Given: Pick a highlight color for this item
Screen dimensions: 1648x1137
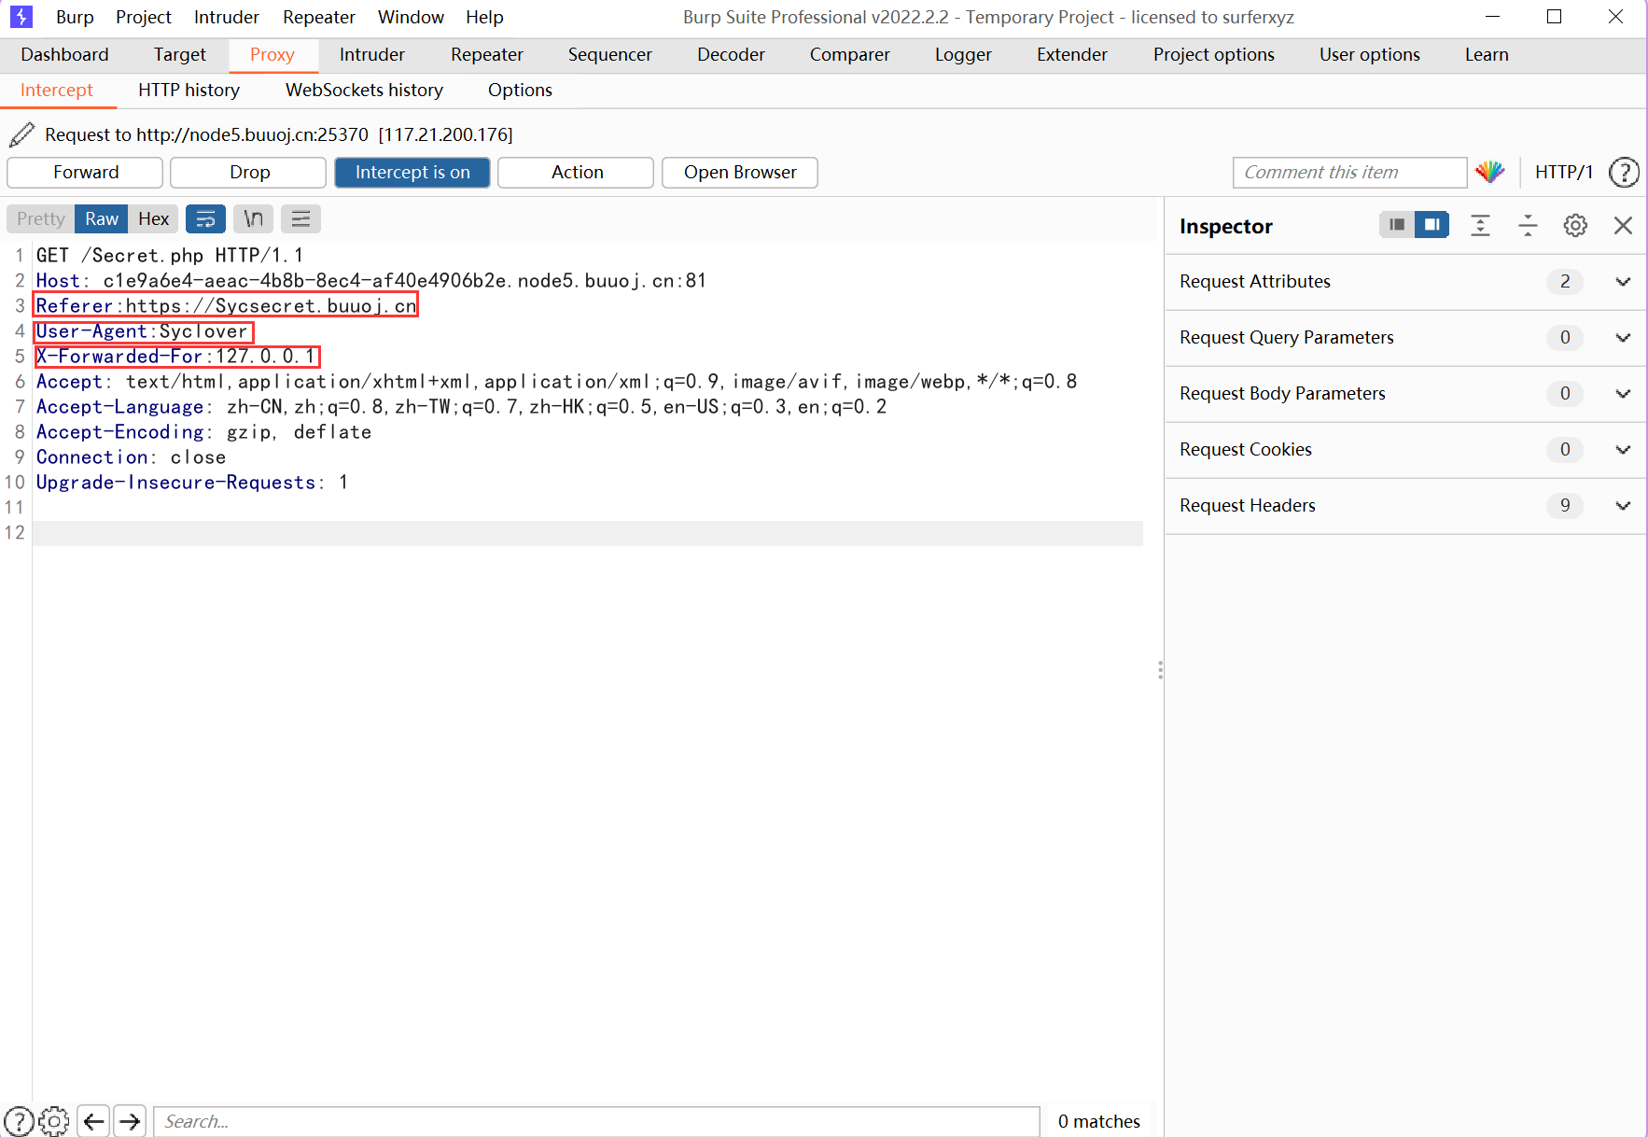Looking at the screenshot, I should pos(1489,172).
